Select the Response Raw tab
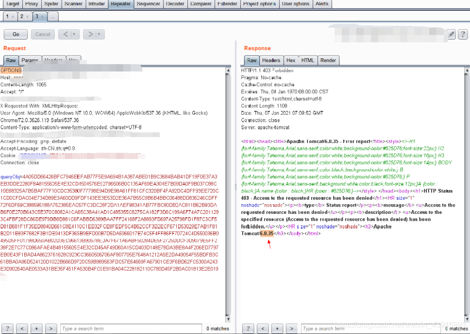 coord(252,60)
